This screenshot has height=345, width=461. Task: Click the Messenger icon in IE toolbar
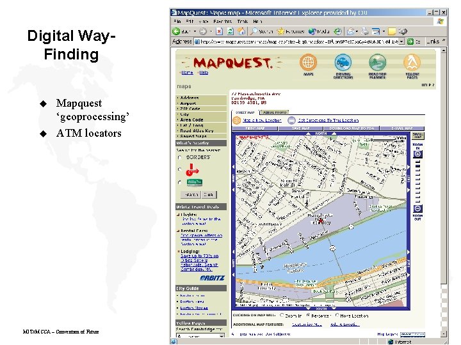click(403, 31)
